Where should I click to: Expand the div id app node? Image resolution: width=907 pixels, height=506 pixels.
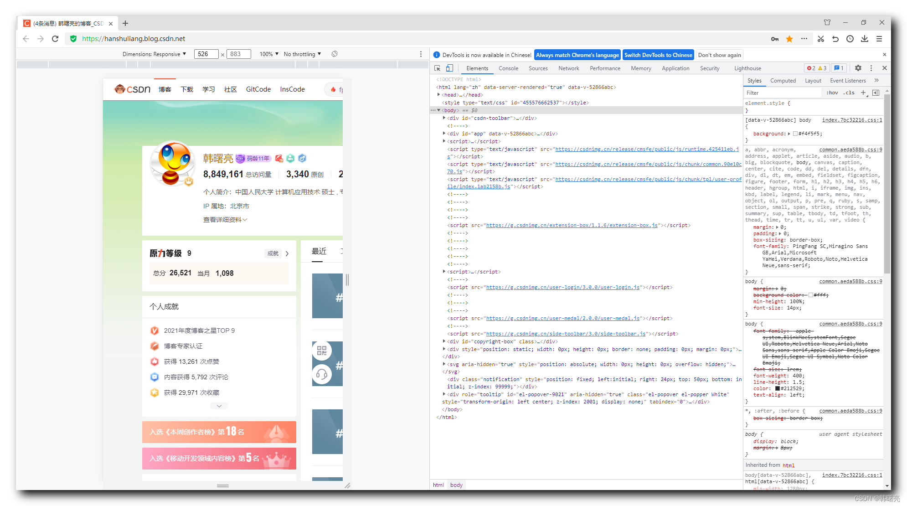point(444,134)
